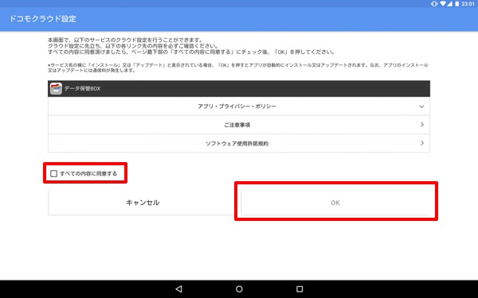The image size is (478, 298).
Task: Tap the Android back navigation icon
Action: pyautogui.click(x=179, y=289)
